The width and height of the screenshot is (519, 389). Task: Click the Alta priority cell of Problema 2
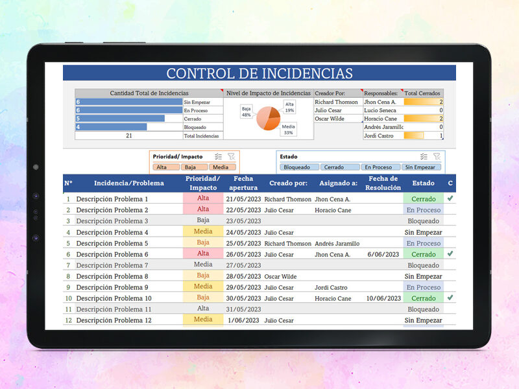point(203,209)
